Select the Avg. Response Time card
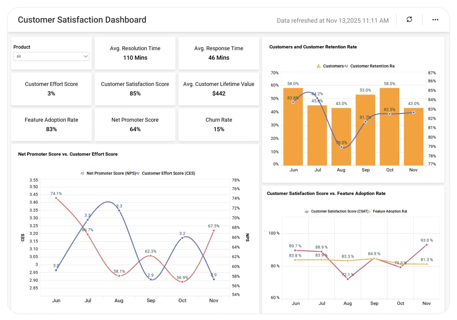Screen dimensions: 457x320 tap(219, 53)
